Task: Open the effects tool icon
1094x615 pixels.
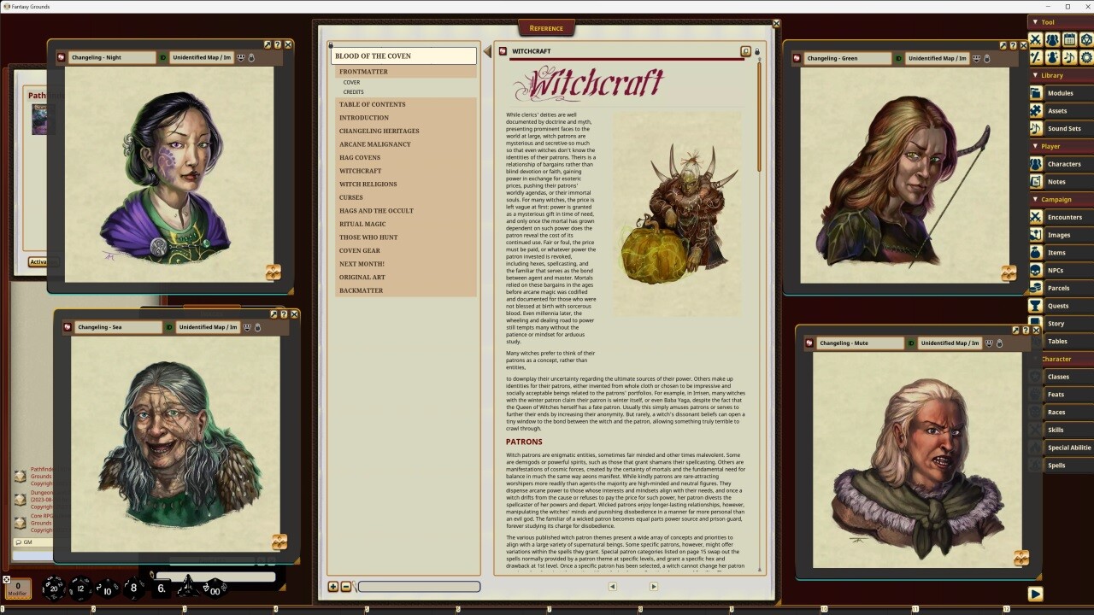Action: [1053, 56]
